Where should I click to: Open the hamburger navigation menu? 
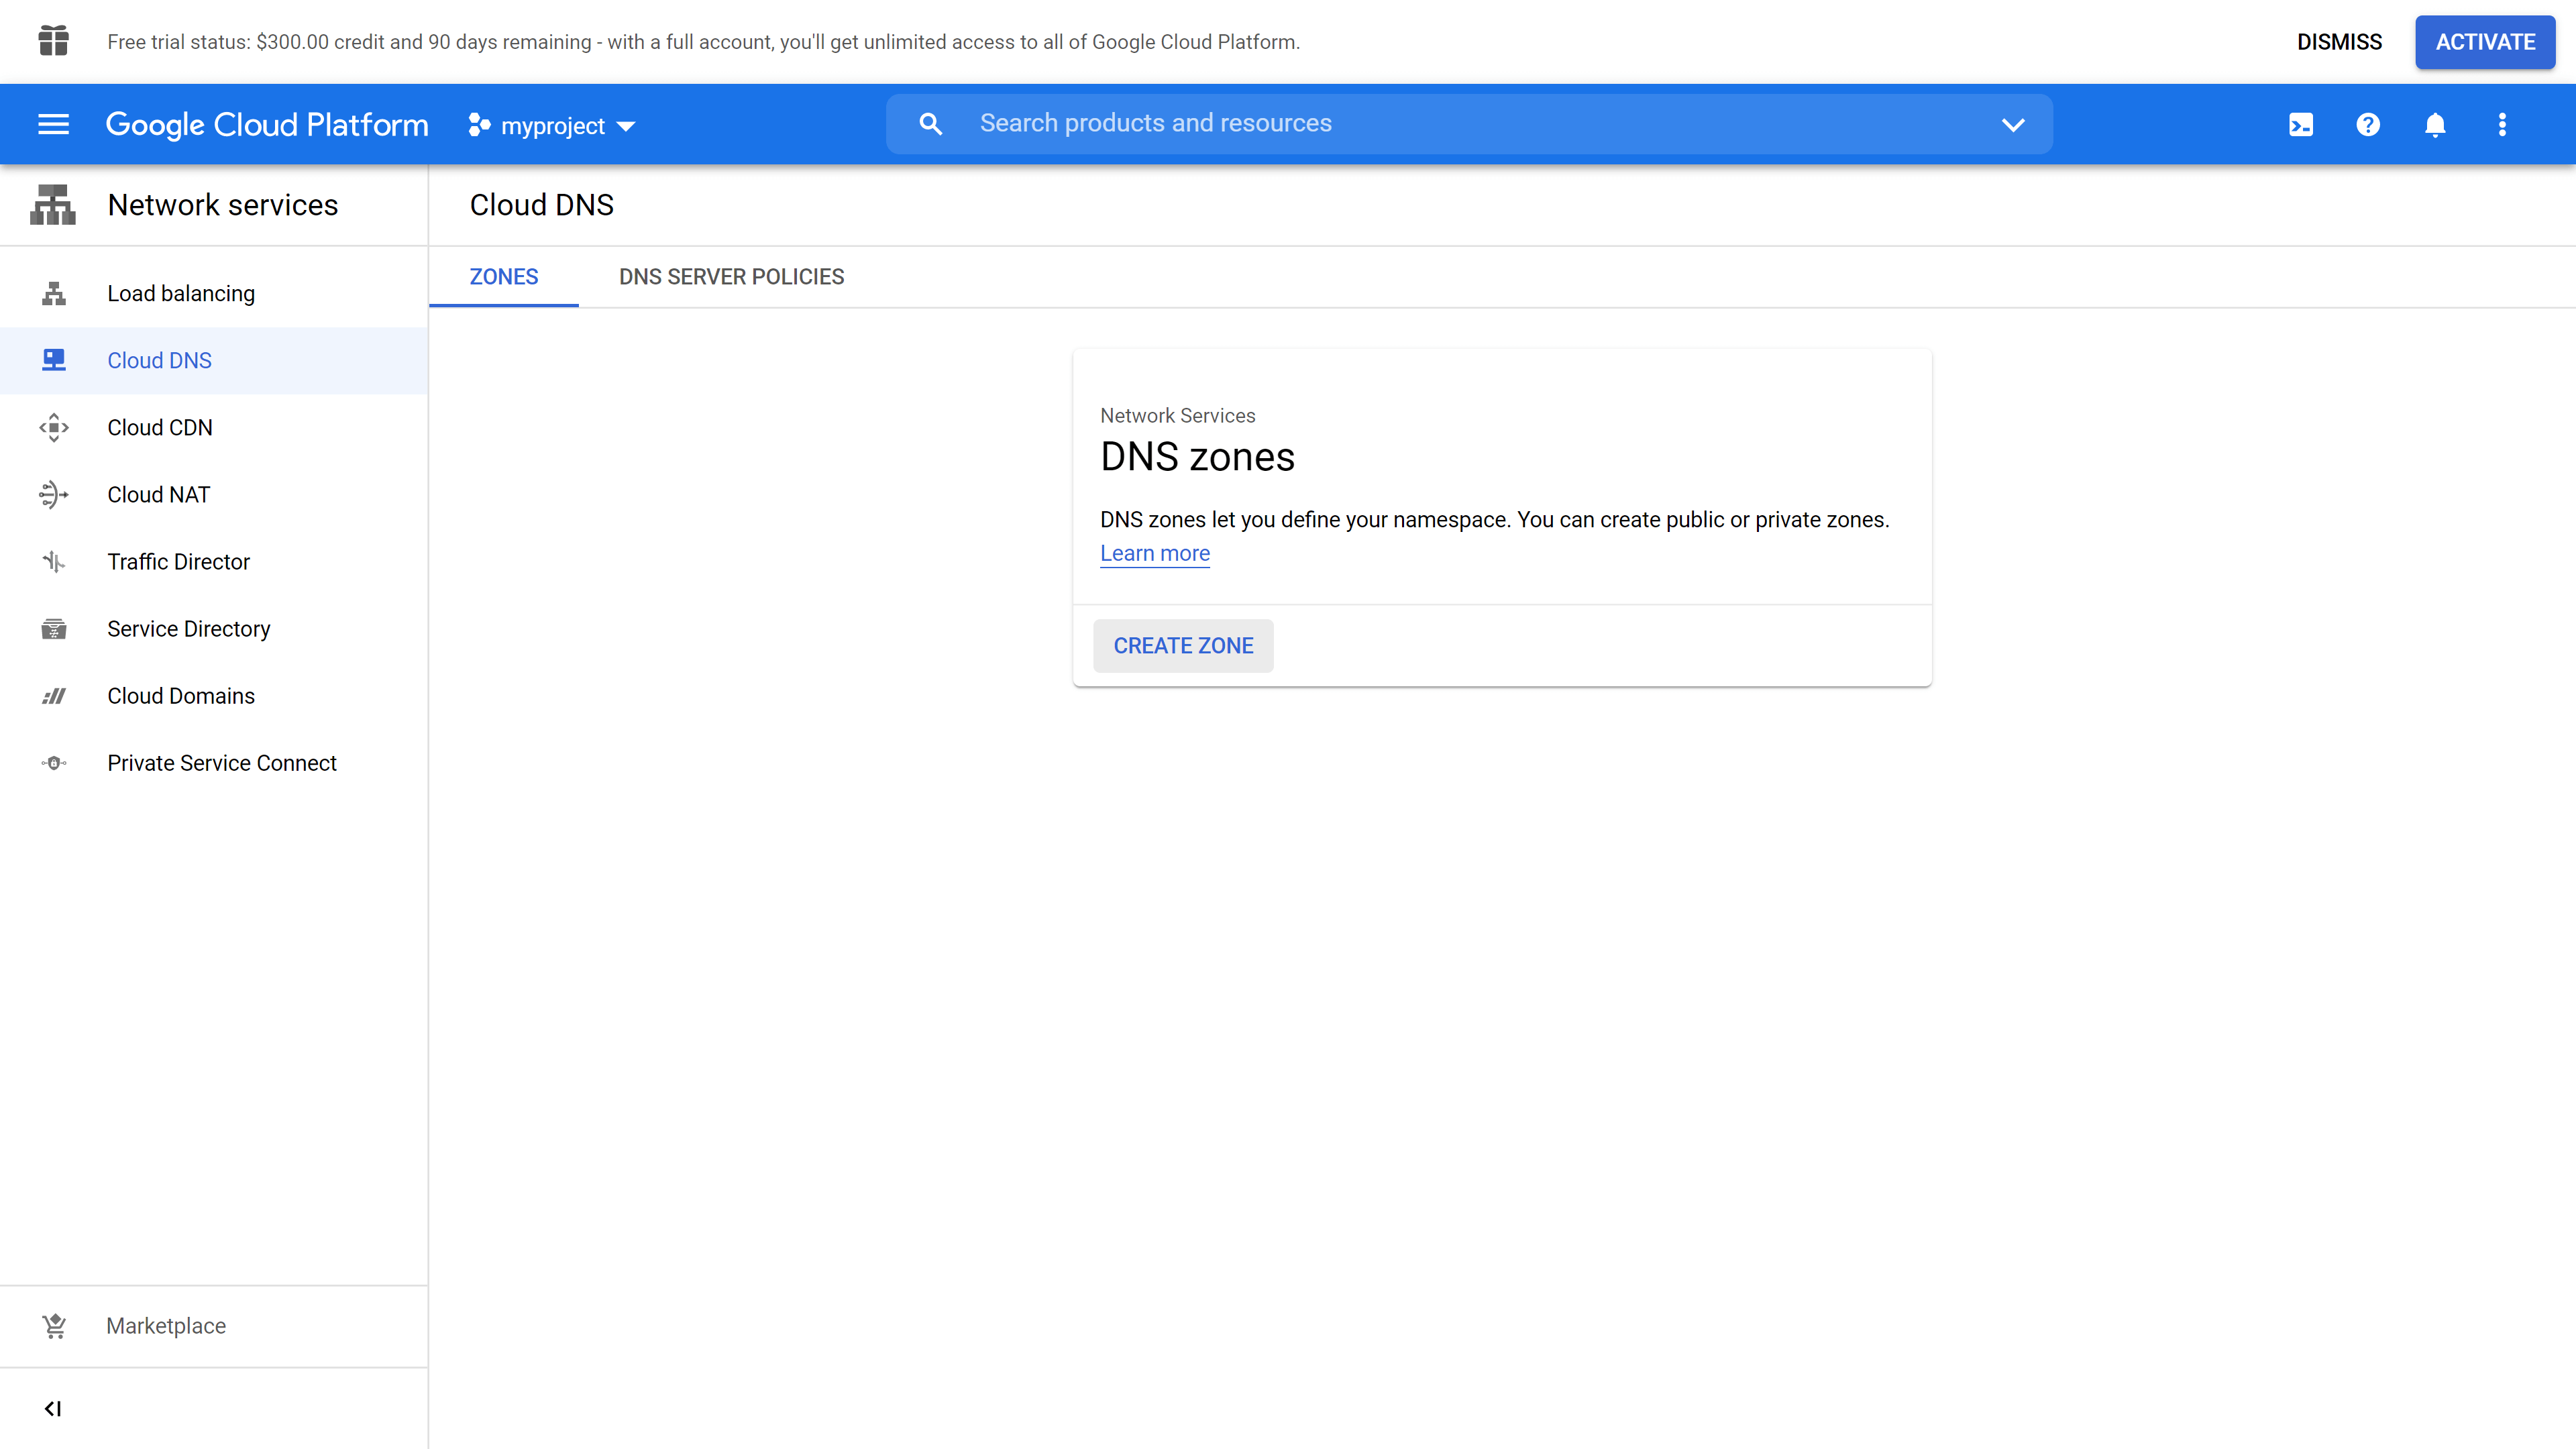click(53, 124)
